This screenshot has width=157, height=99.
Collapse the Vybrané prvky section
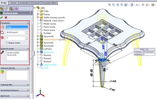tap(28, 49)
